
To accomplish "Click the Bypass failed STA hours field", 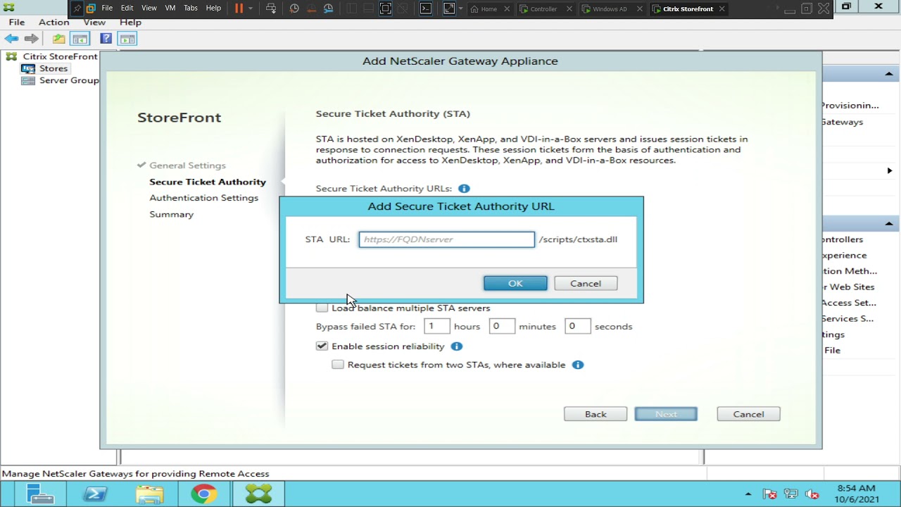I will pyautogui.click(x=436, y=326).
